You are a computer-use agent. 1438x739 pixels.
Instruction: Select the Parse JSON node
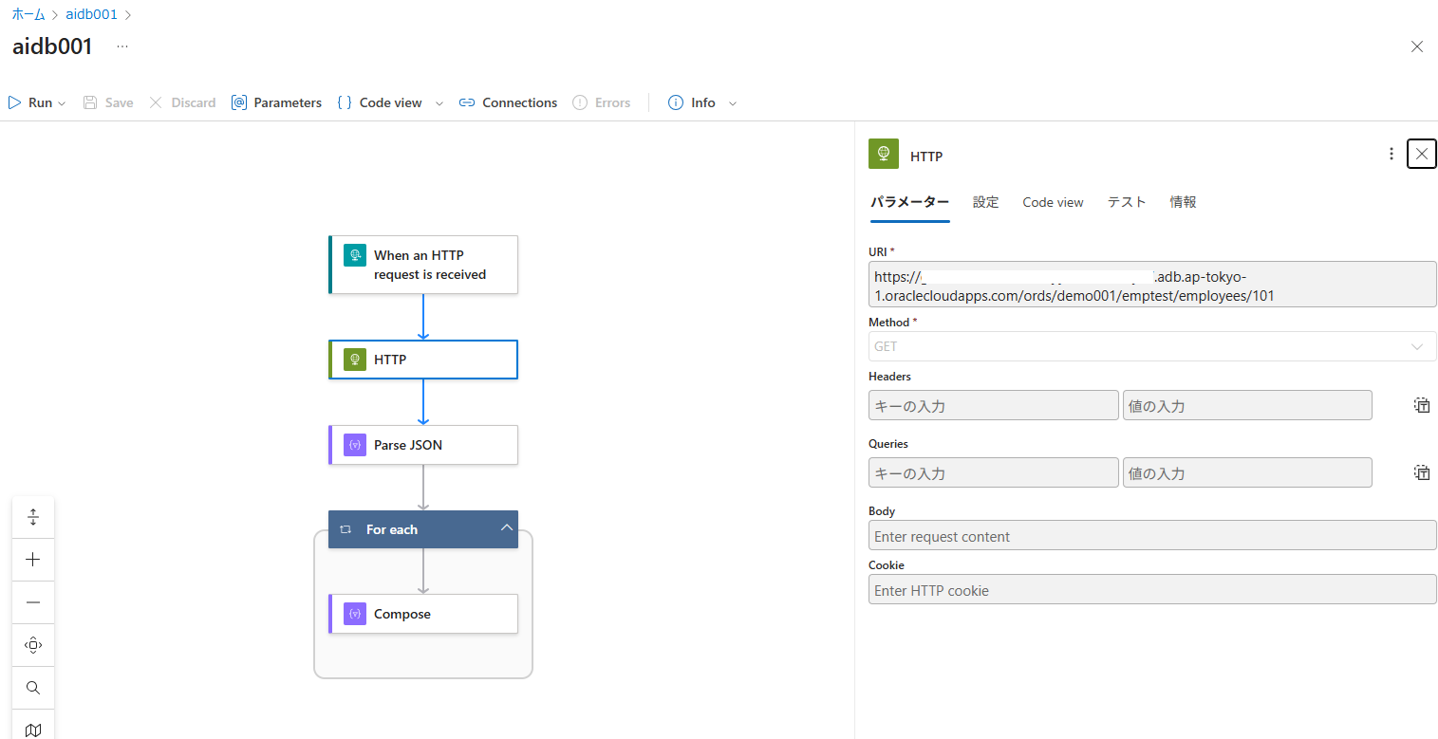click(423, 445)
